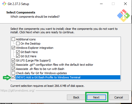Viewport: 132px width, 104px height.
Task: Uncheck Add Git Bash Profile to Windows Terminal
Action: pos(13,77)
